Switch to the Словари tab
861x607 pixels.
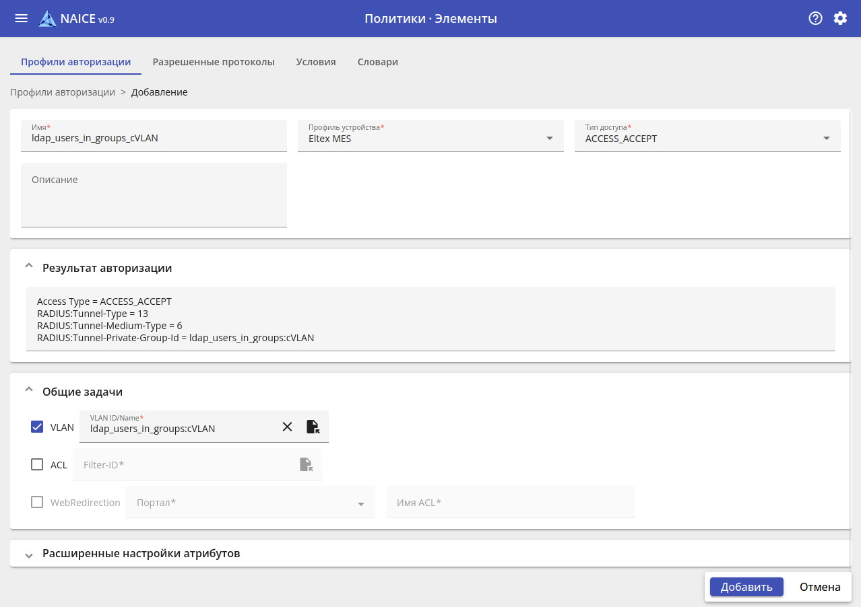pos(377,62)
